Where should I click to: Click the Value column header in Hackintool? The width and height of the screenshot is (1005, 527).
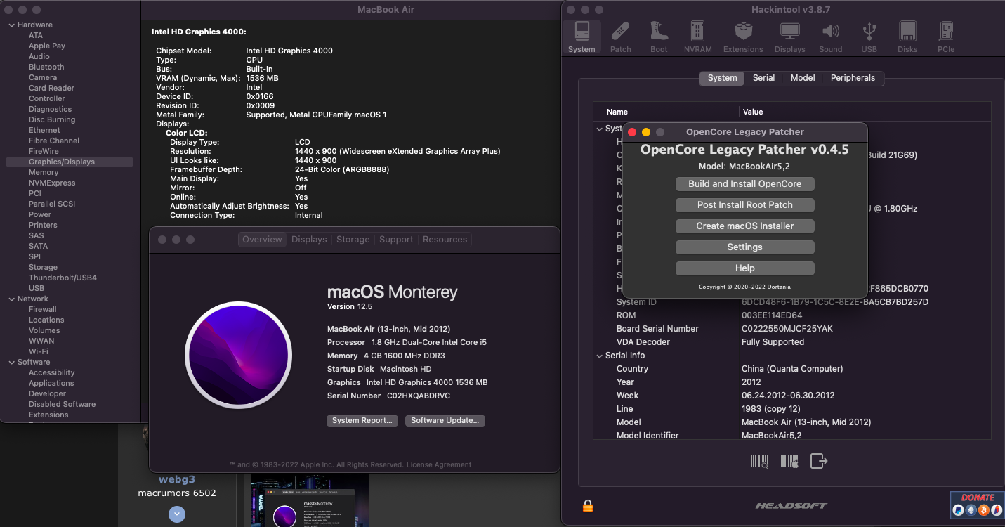[x=865, y=112]
